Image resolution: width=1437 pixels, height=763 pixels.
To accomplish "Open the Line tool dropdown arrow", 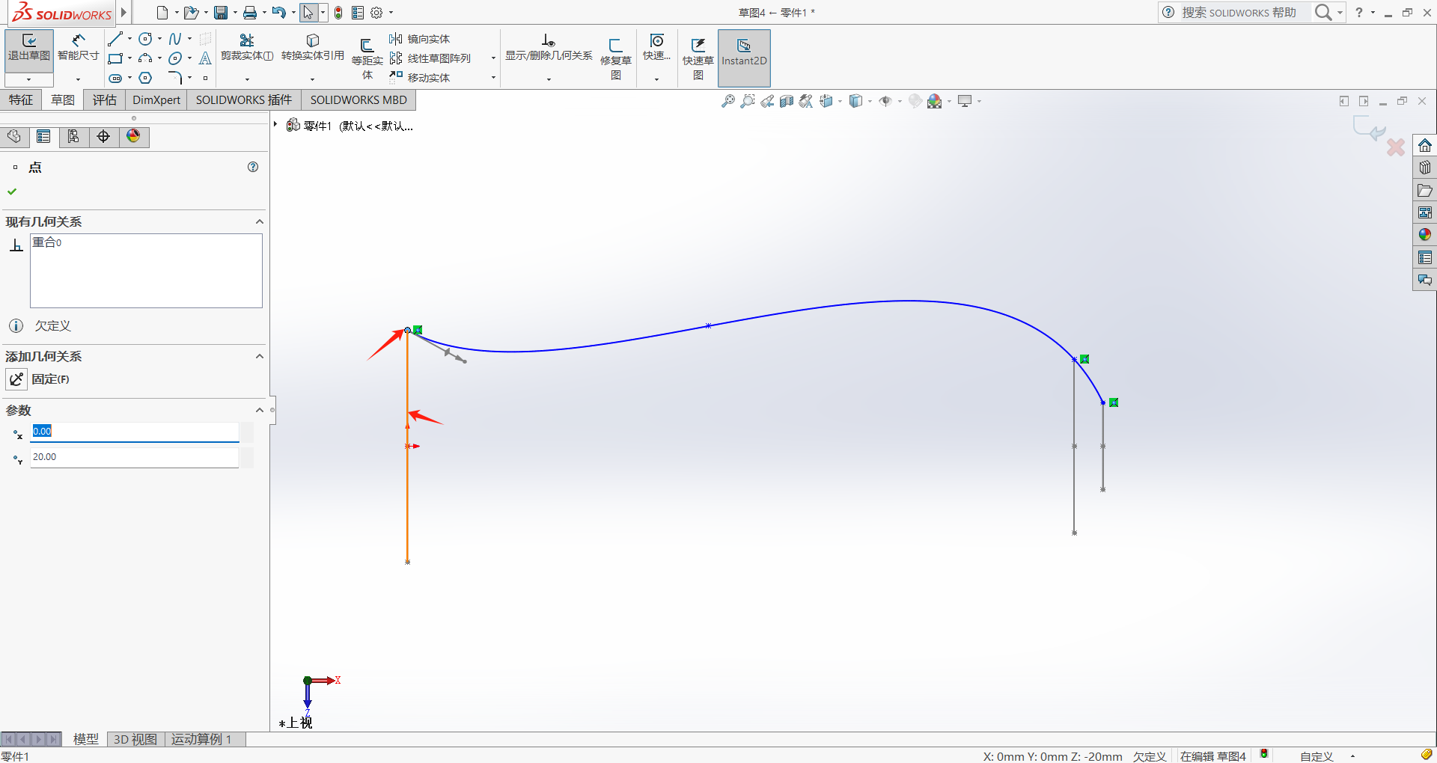I will (130, 39).
